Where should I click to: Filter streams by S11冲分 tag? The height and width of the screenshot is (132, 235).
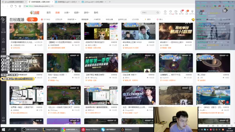pyautogui.click(x=46, y=19)
